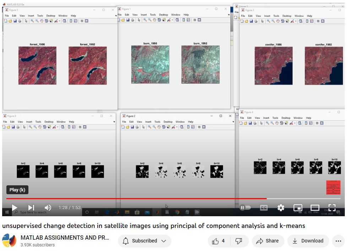Open more actions three-dot menu
The height and width of the screenshot is (251, 348).
[x=338, y=241]
